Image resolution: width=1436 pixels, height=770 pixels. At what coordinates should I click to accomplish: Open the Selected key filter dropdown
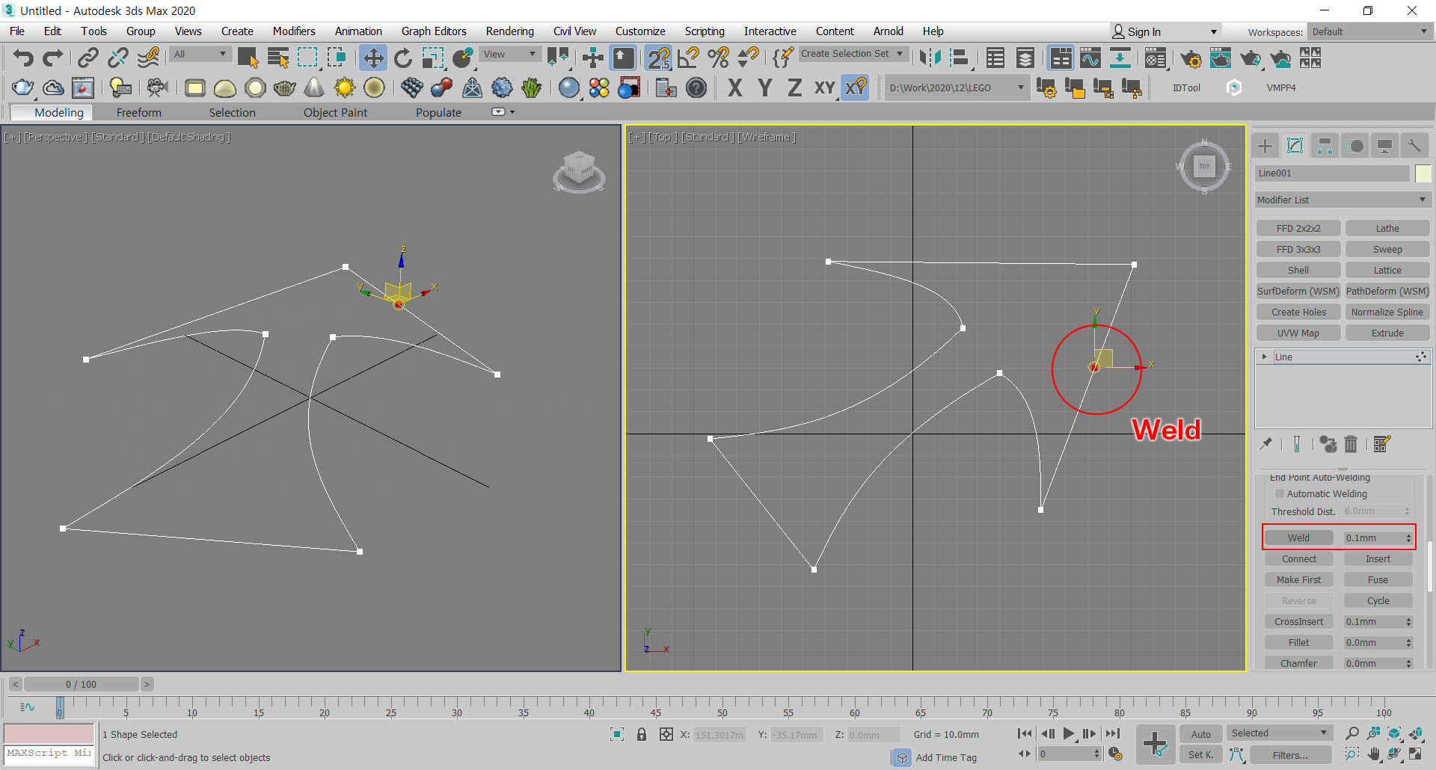coord(1279,733)
